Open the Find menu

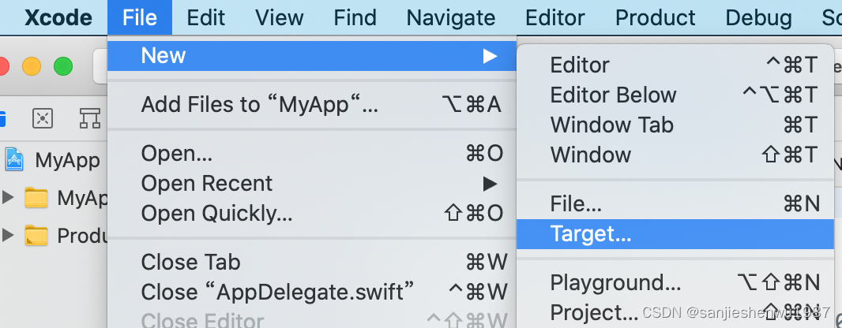pos(355,17)
